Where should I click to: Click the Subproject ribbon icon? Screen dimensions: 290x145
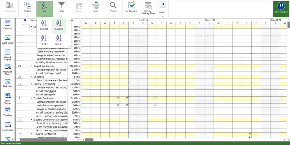tap(10, 7)
